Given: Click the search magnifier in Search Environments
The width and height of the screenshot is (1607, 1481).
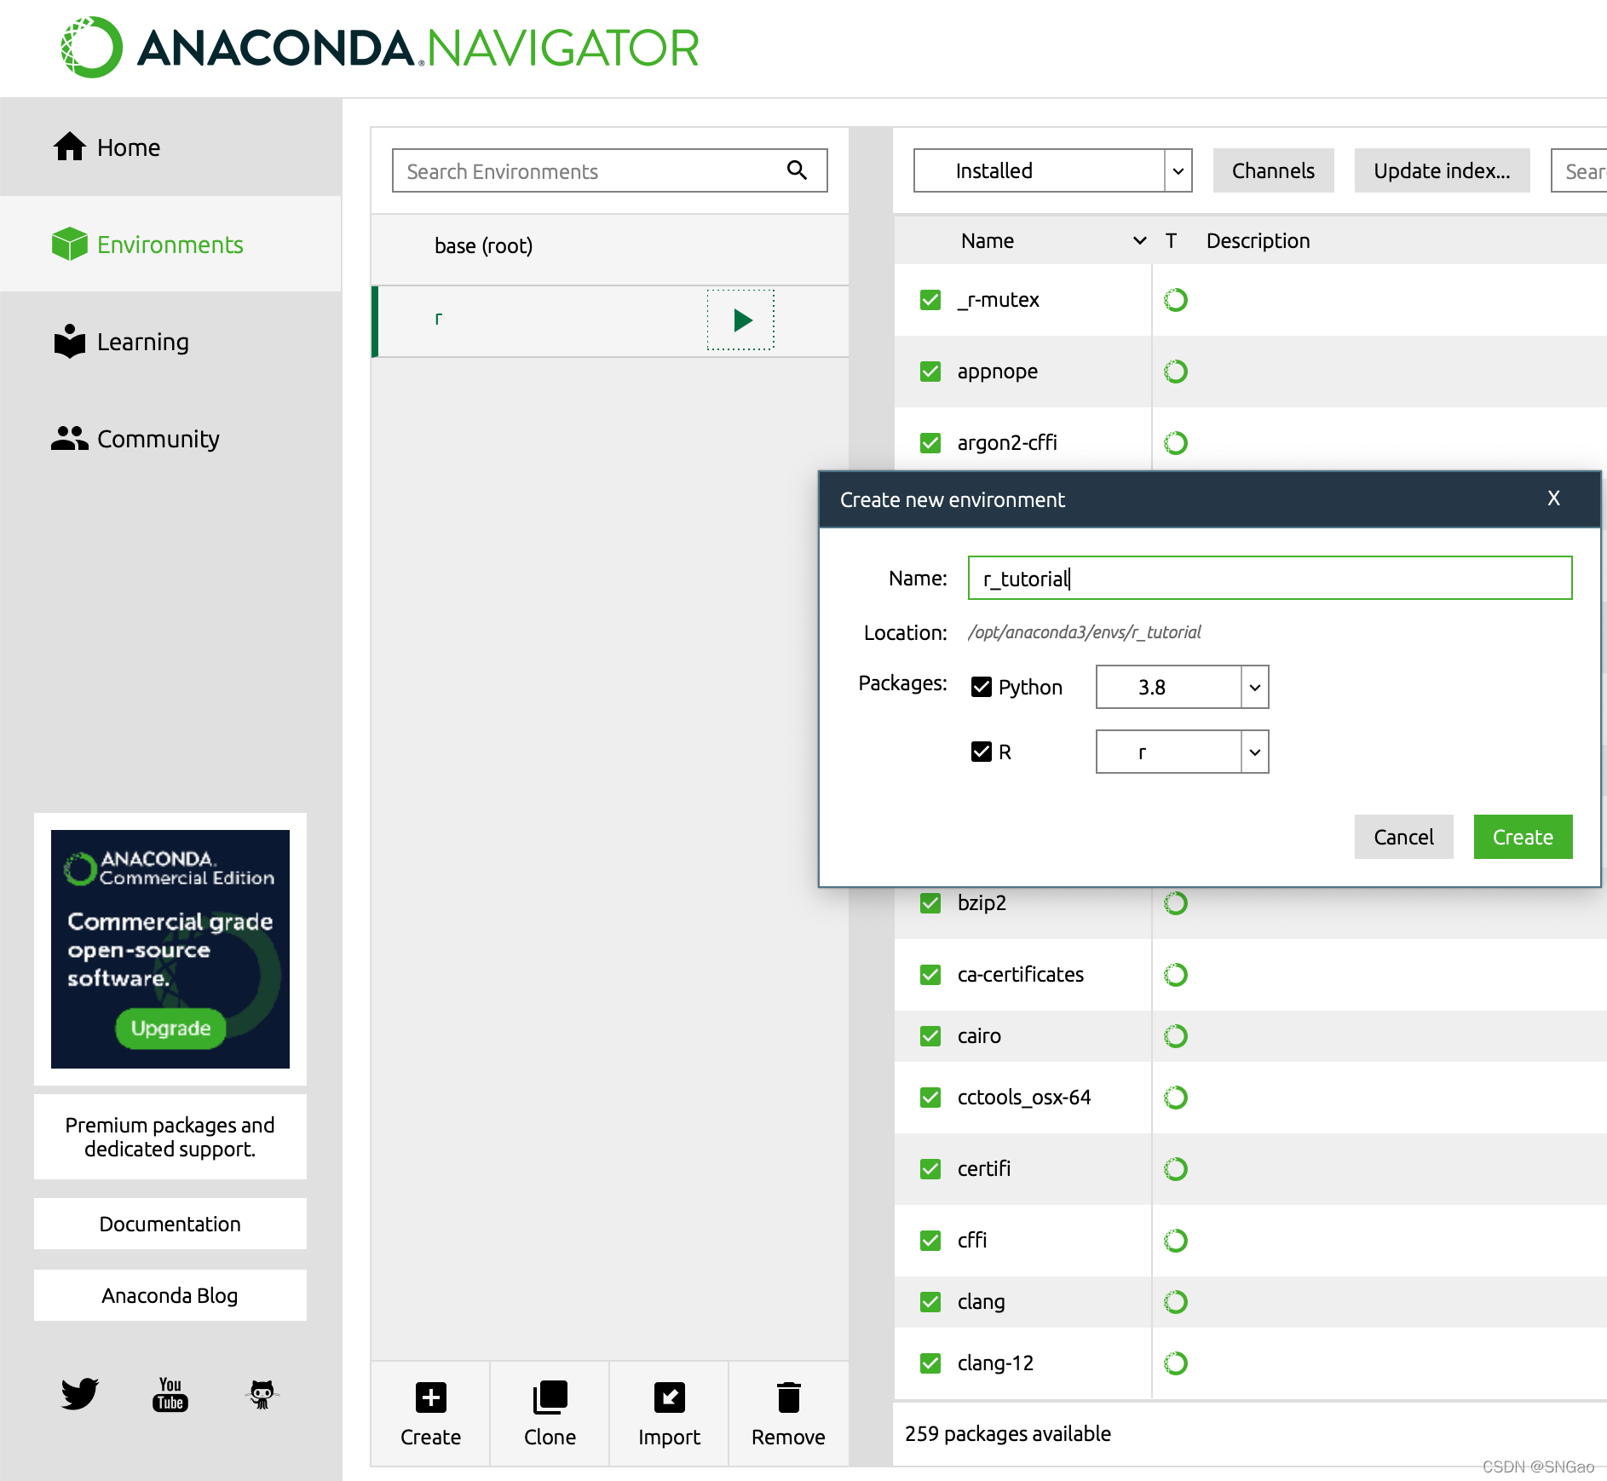Looking at the screenshot, I should [797, 170].
